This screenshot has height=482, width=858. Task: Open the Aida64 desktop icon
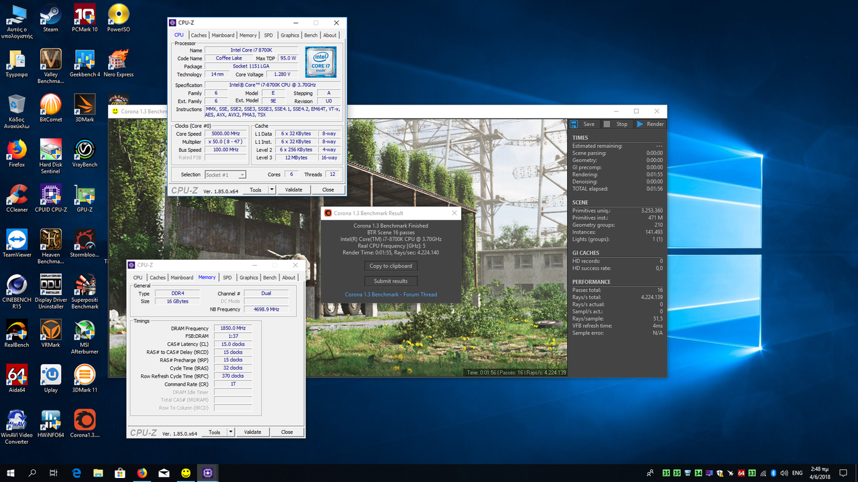point(17,379)
